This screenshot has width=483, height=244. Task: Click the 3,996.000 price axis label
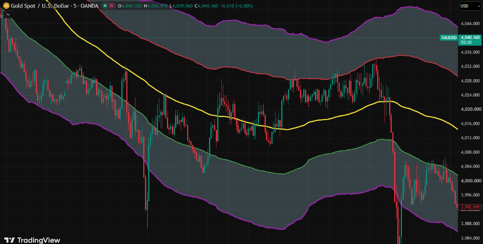click(x=470, y=195)
